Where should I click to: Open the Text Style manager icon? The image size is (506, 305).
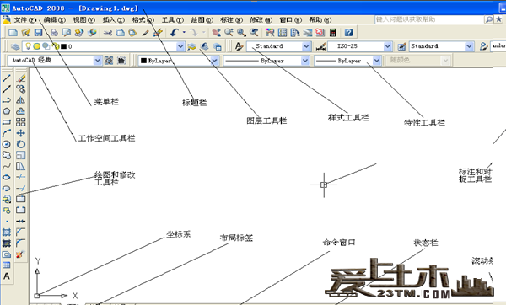239,46
